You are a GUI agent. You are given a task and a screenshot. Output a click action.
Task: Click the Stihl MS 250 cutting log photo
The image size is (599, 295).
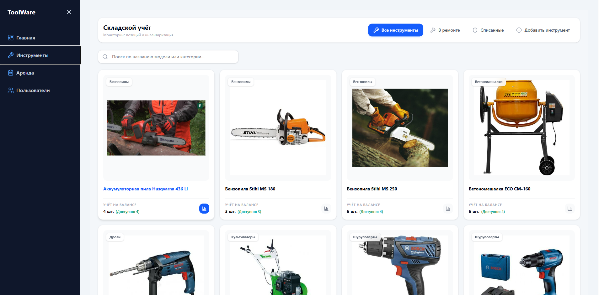click(x=400, y=128)
